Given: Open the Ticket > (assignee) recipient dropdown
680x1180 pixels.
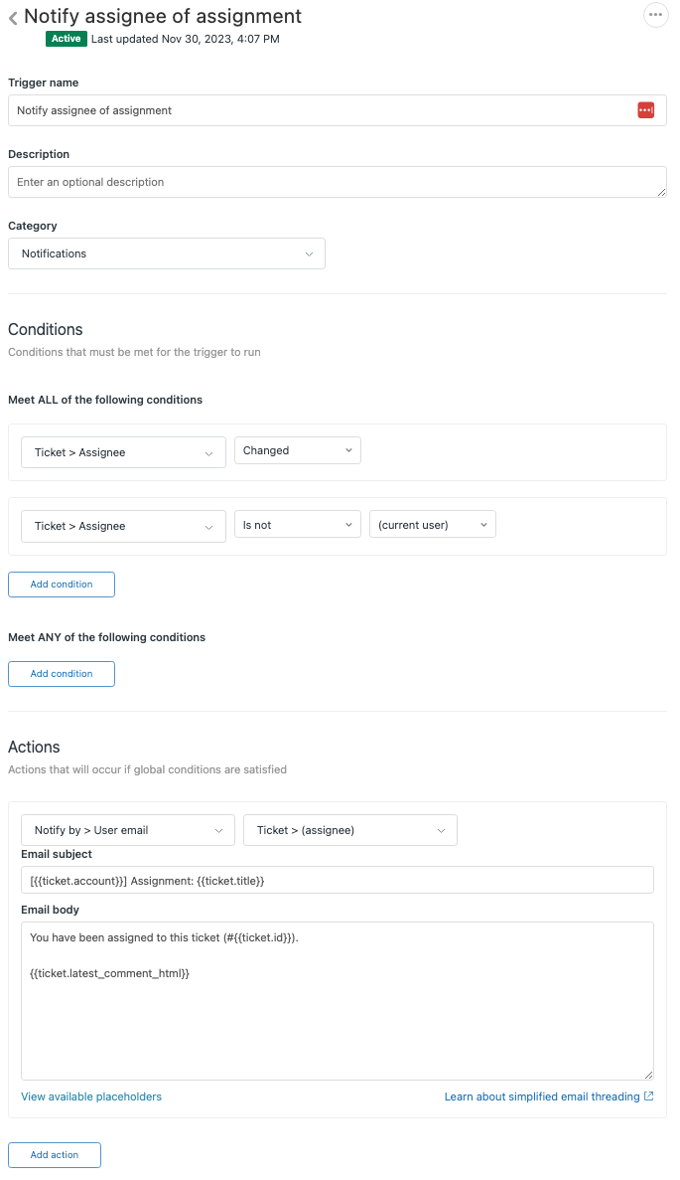Looking at the screenshot, I should pyautogui.click(x=349, y=829).
